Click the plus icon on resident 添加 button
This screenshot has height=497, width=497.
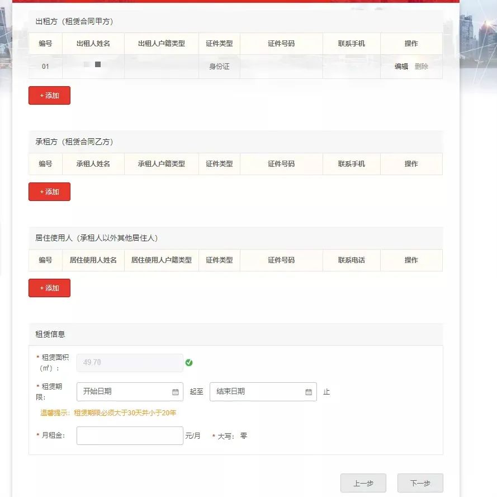pyautogui.click(x=41, y=288)
